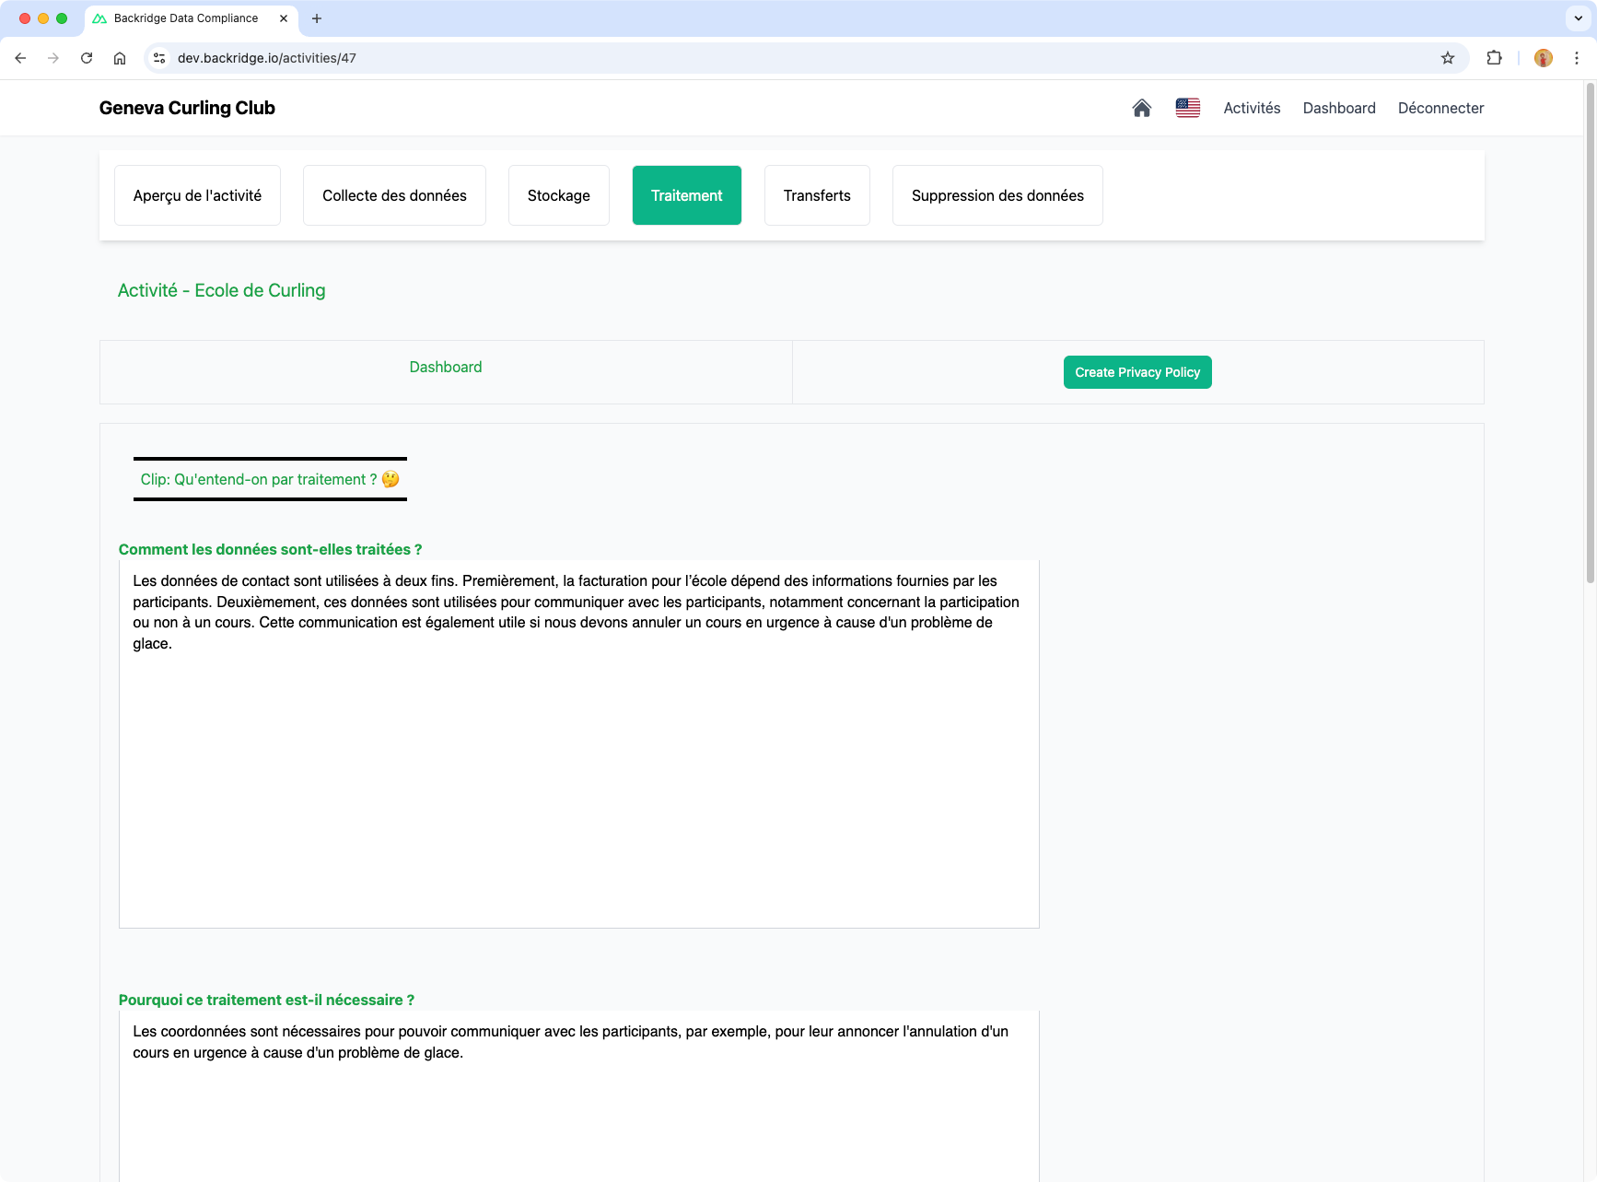Select the Suppression des données tab
The width and height of the screenshot is (1597, 1182).
[997, 195]
